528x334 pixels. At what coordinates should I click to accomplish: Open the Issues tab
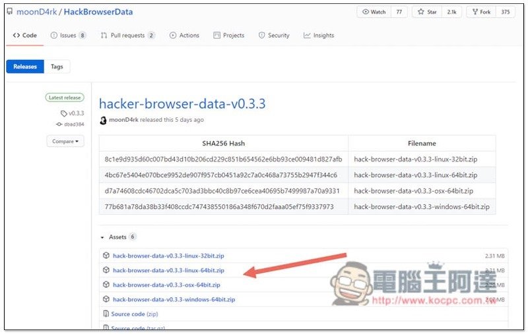[68, 36]
